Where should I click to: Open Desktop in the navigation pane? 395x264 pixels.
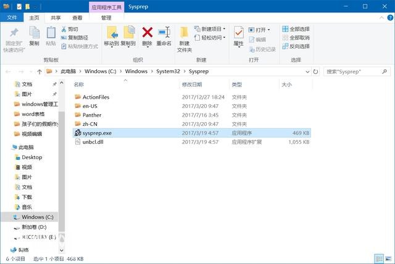(31, 157)
